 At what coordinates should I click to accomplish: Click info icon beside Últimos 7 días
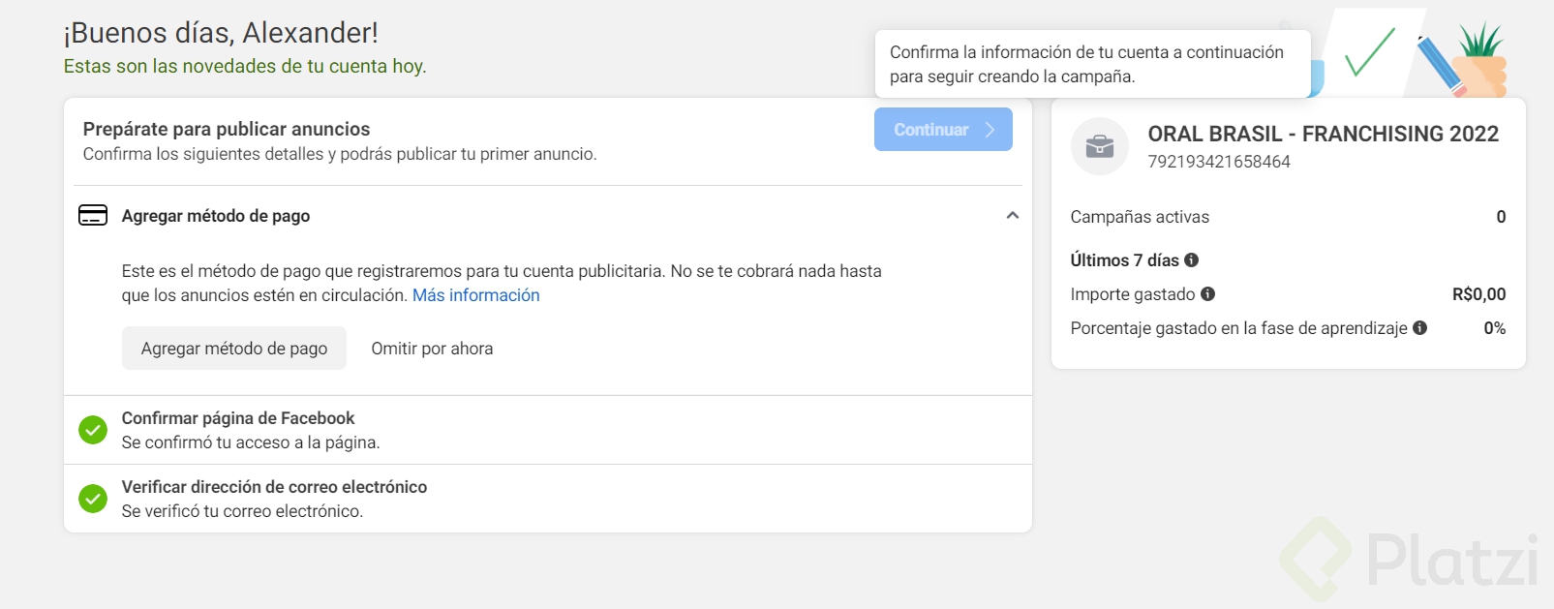[x=1192, y=260]
